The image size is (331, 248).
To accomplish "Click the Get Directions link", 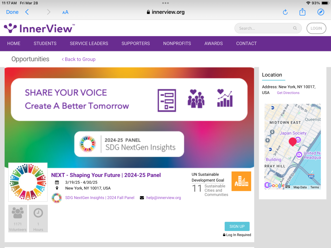I will [x=288, y=93].
